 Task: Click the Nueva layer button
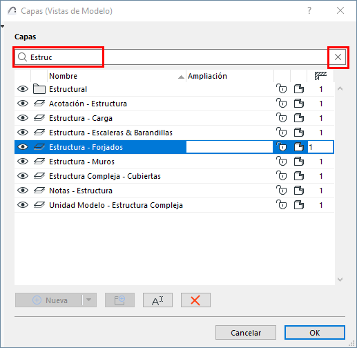tap(50, 300)
